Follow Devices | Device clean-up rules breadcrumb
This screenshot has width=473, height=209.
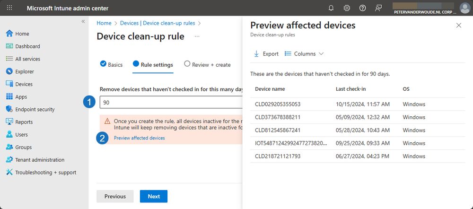pos(158,23)
